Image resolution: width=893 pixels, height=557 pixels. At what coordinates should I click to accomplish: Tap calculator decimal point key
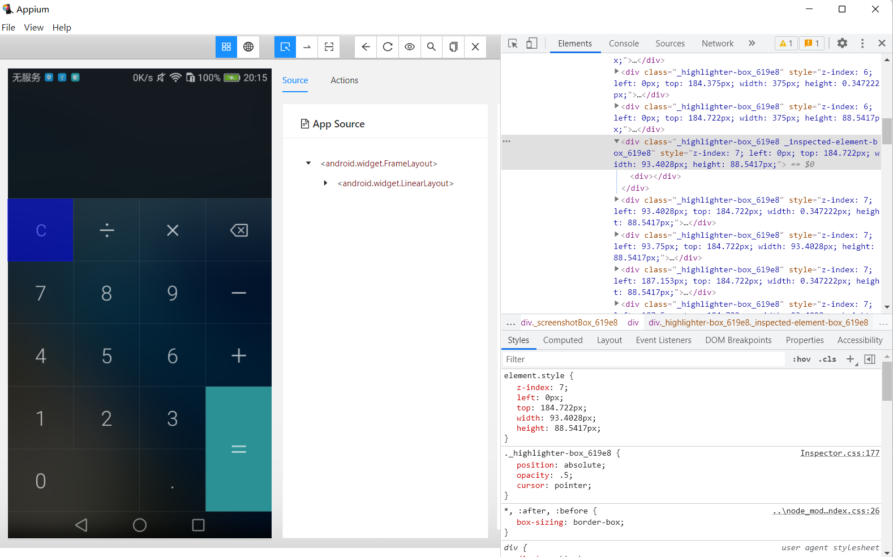173,481
